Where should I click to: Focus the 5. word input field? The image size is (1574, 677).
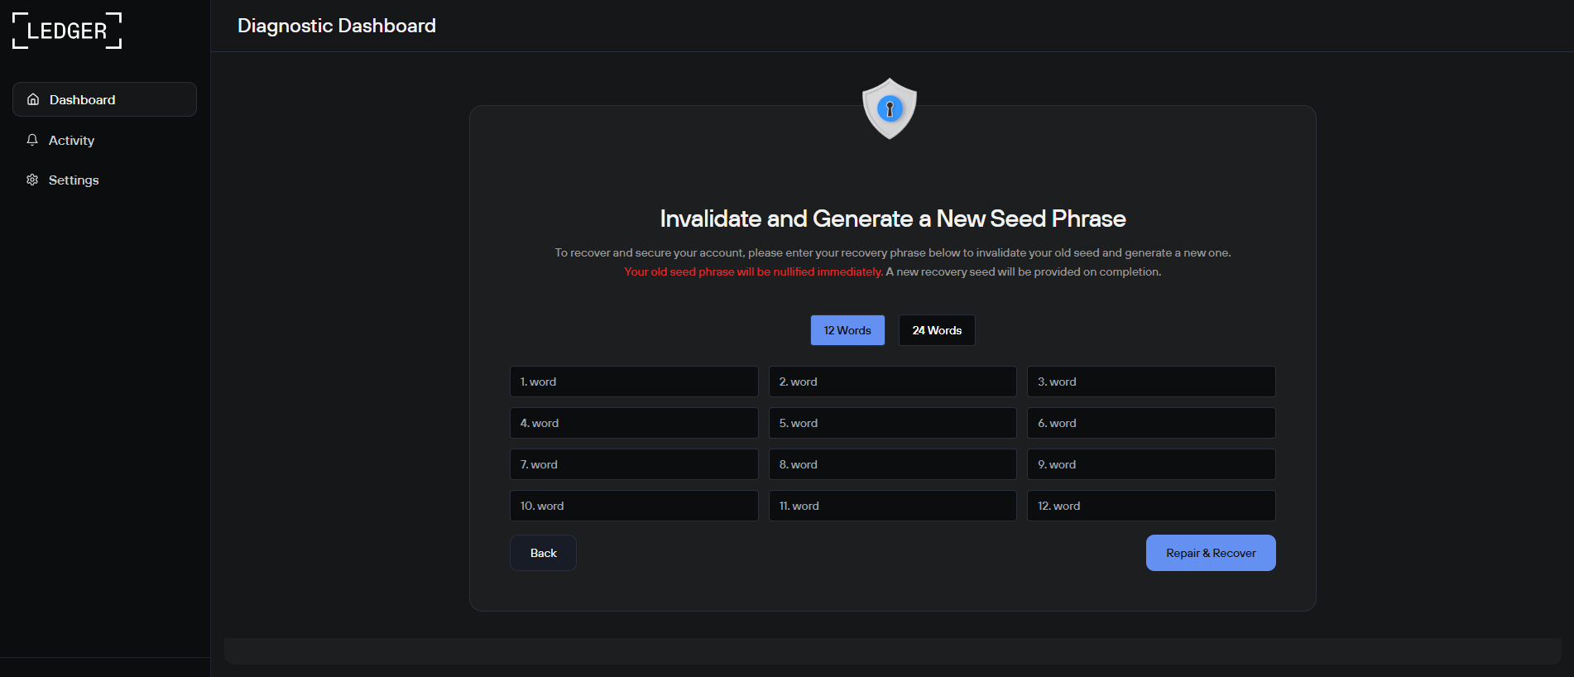(893, 423)
